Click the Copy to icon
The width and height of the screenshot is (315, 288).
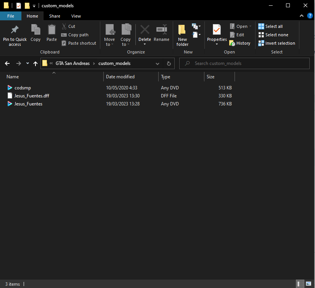click(x=126, y=29)
